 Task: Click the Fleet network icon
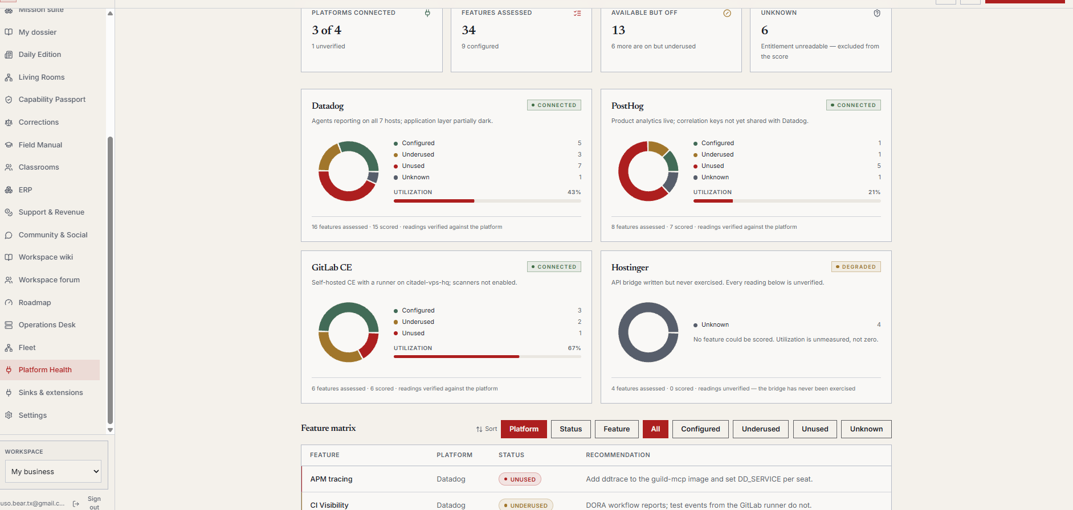[x=9, y=348]
